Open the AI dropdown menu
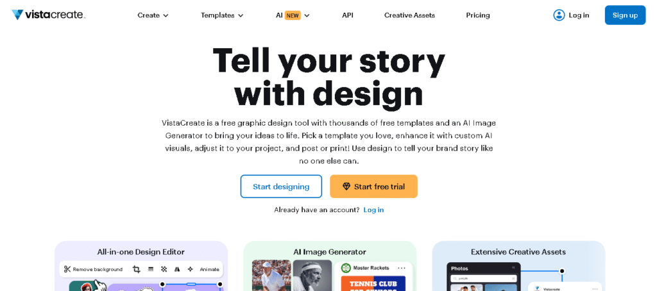Viewport: 657px width, 291px height. point(293,15)
